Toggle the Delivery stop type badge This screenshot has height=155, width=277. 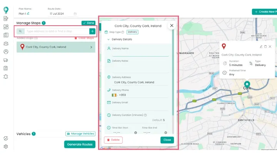[x=132, y=32]
